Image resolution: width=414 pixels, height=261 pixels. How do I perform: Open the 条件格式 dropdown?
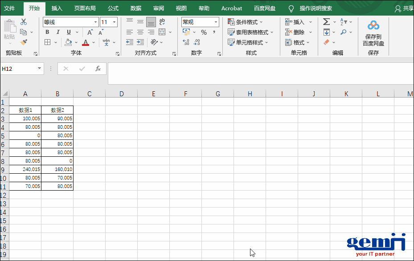(245, 22)
